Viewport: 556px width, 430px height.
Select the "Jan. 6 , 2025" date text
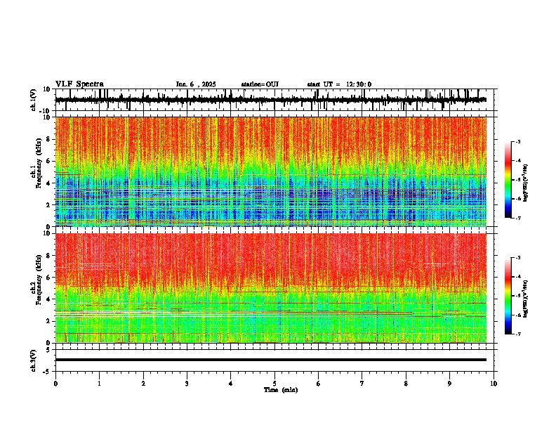196,84
